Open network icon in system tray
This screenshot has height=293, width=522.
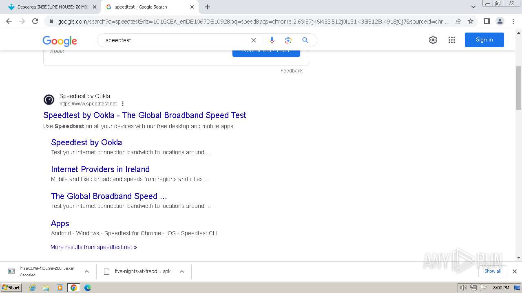point(473,288)
